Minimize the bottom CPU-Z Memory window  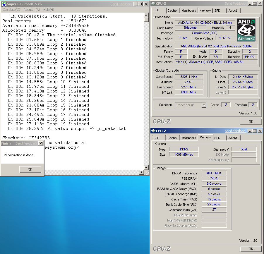coord(250,131)
